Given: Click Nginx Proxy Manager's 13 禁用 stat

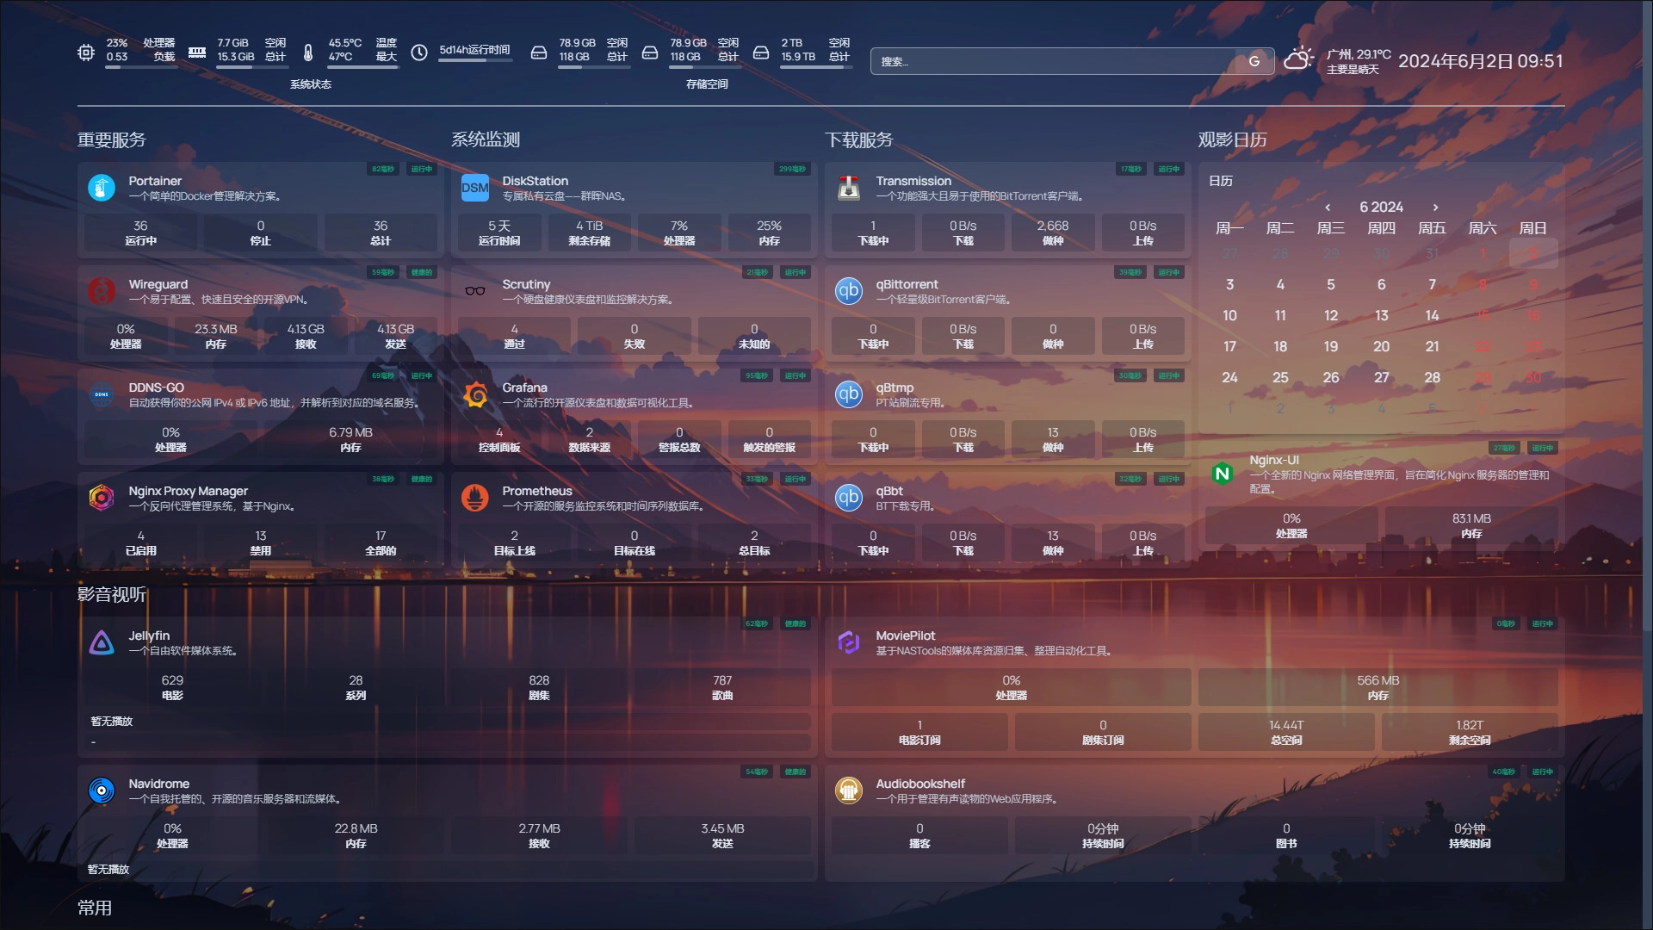Looking at the screenshot, I should 261,542.
